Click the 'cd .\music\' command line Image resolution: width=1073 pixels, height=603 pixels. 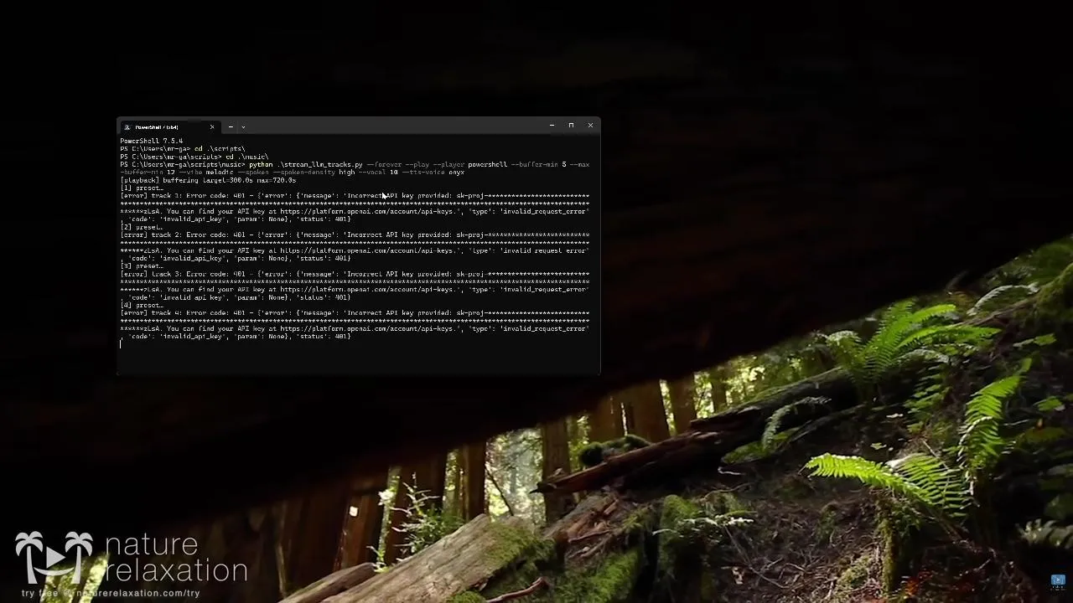point(247,157)
